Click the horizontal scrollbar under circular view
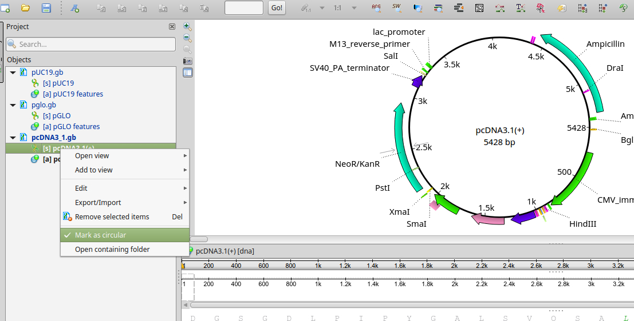This screenshot has width=634, height=321. 198,239
